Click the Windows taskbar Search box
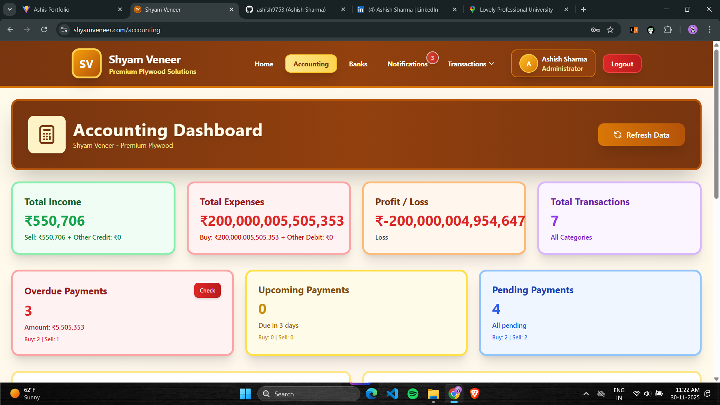 (309, 394)
